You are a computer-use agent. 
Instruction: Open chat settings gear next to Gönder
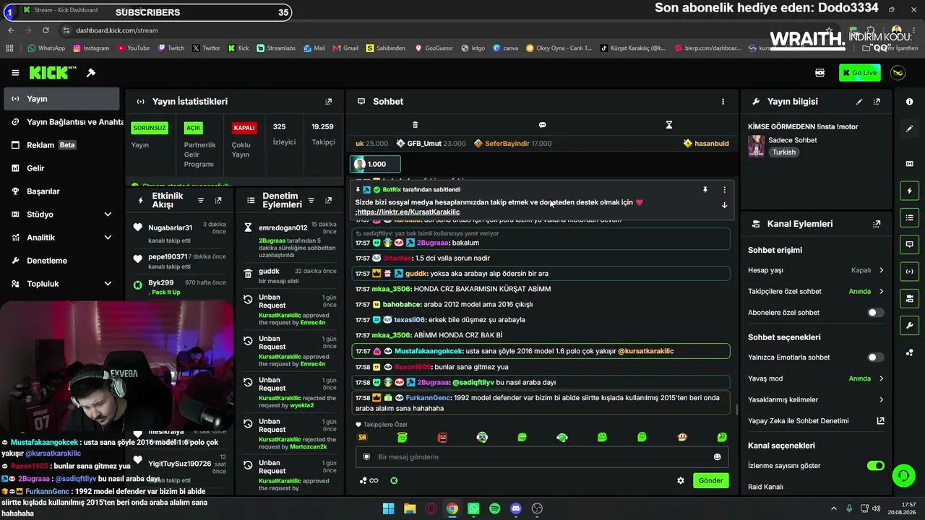point(681,481)
